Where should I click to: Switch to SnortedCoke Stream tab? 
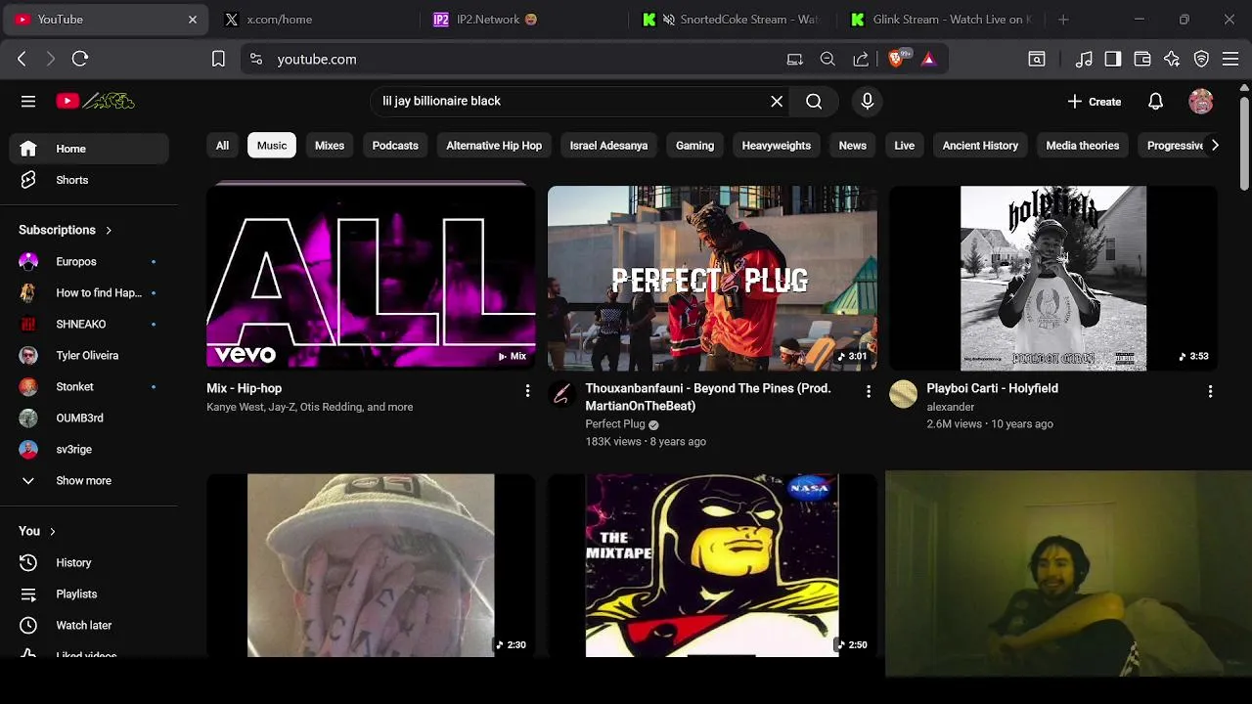[x=734, y=20]
